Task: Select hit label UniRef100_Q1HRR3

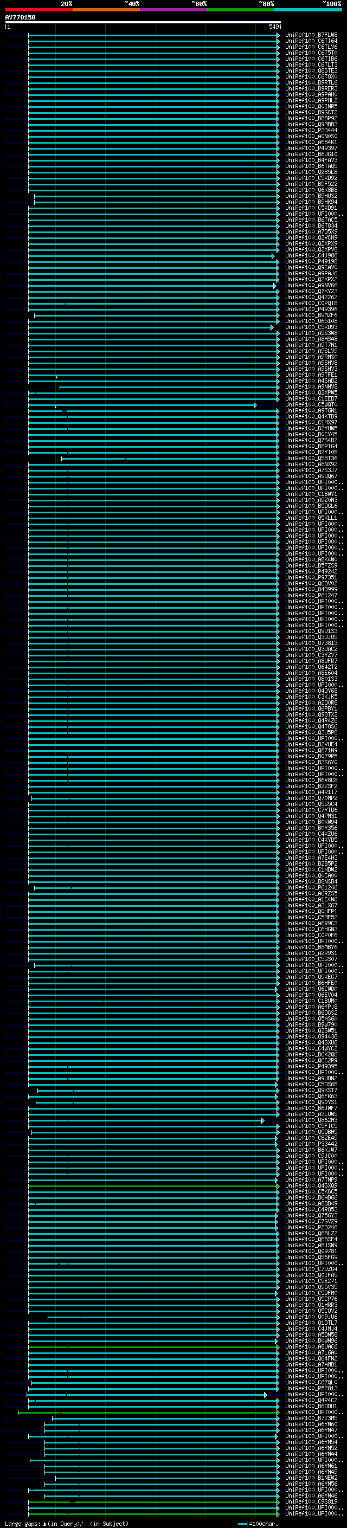Action: (x=311, y=1305)
